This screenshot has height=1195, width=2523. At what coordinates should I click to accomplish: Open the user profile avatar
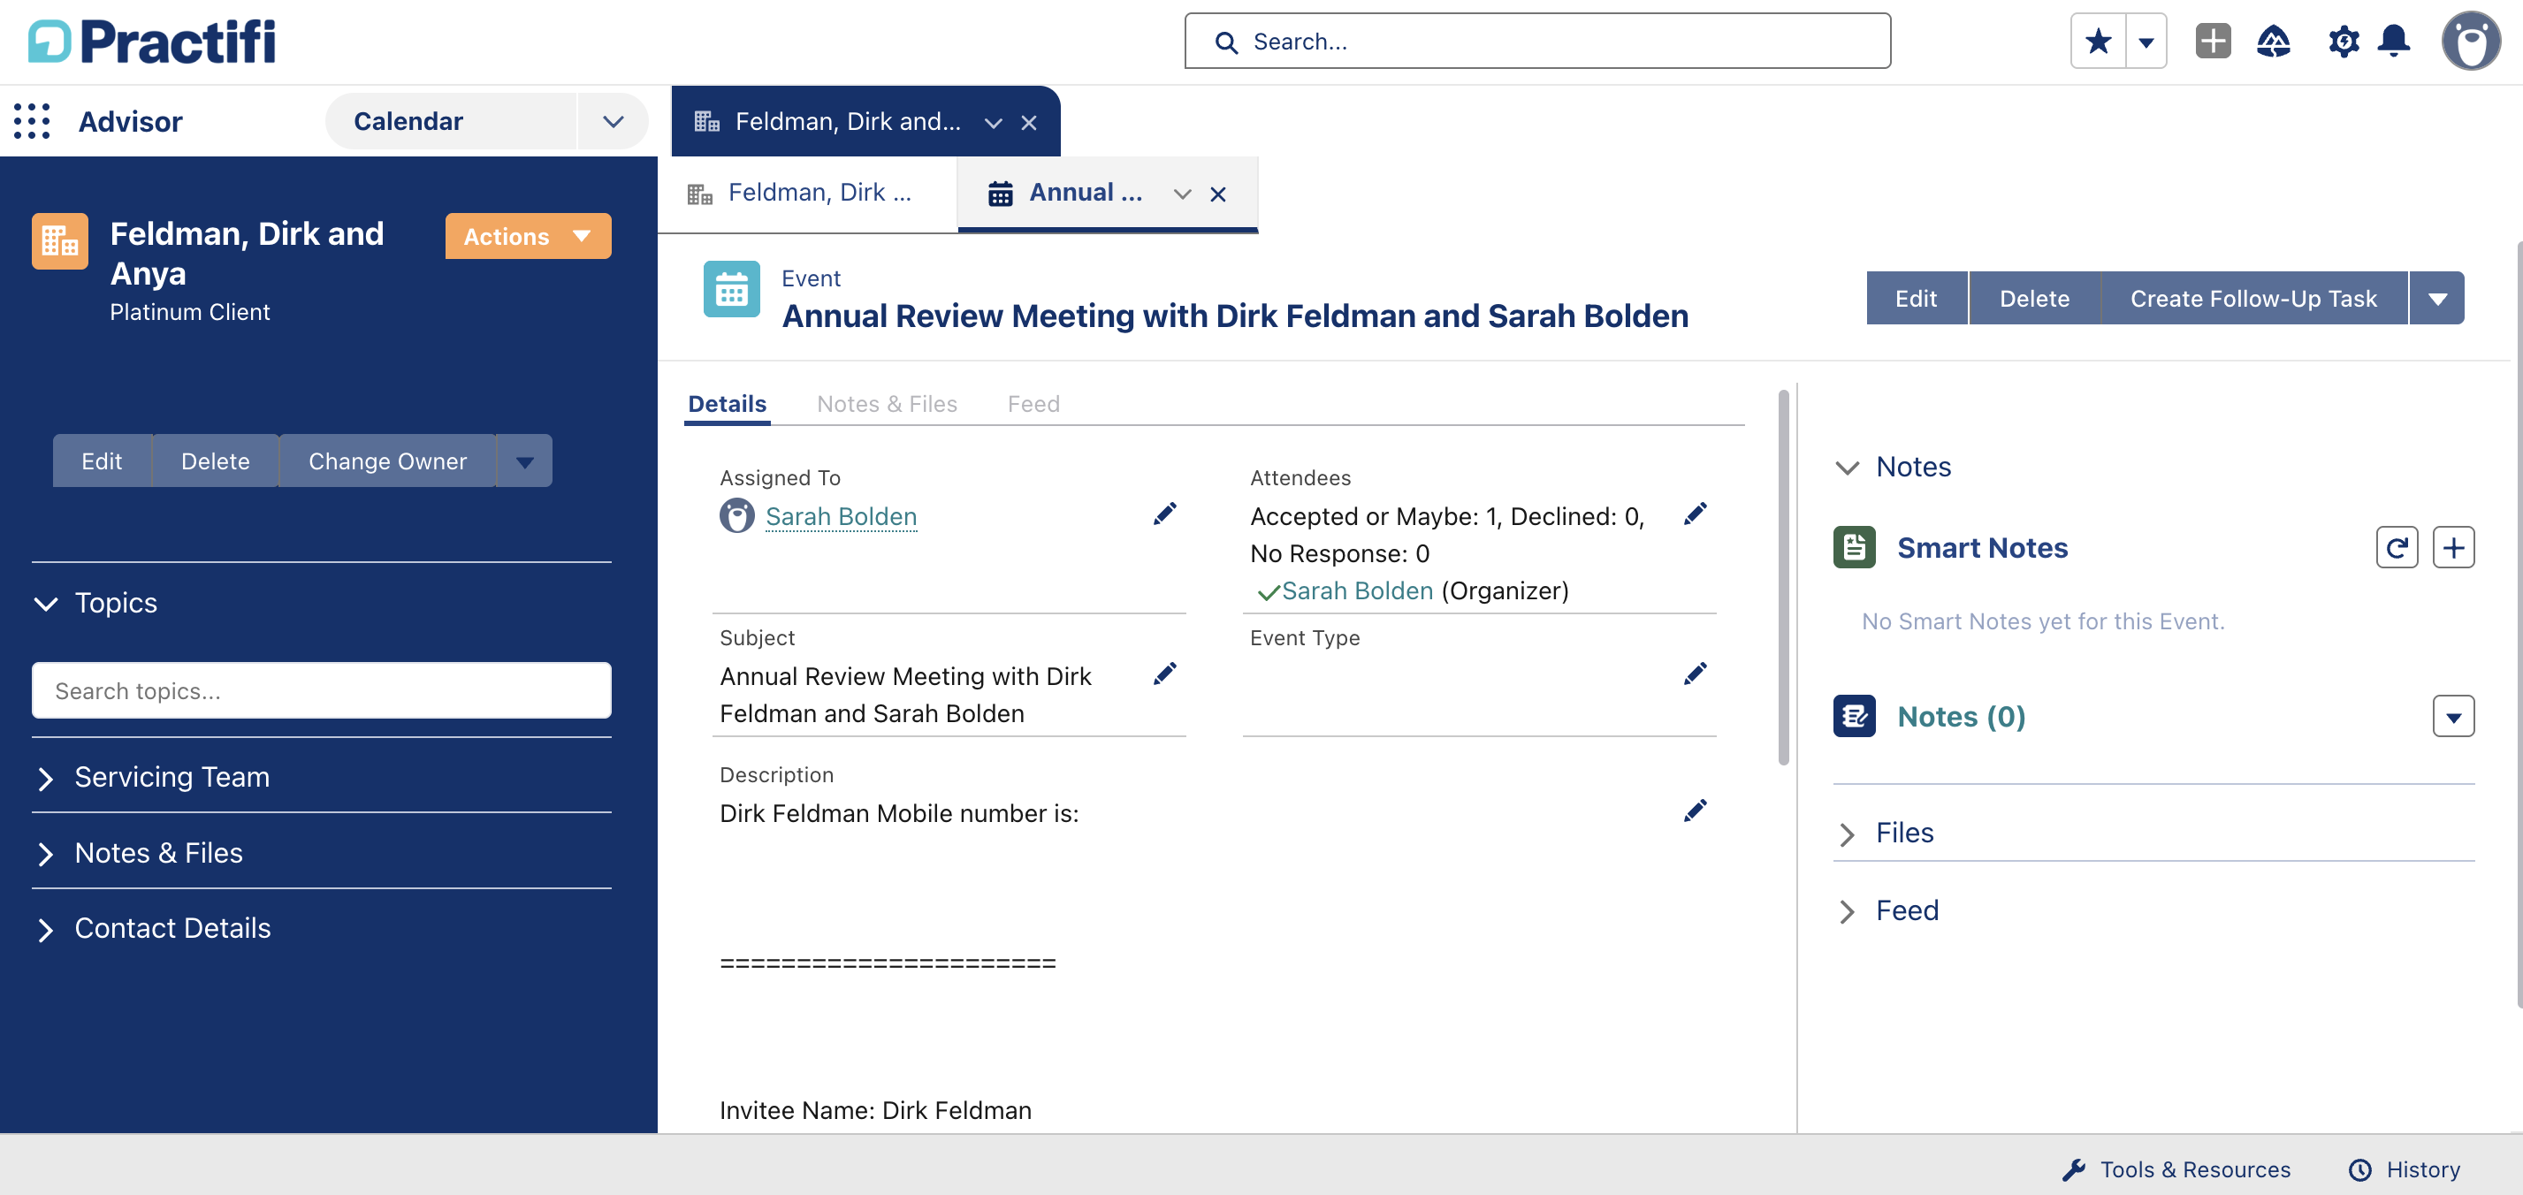tap(2471, 42)
